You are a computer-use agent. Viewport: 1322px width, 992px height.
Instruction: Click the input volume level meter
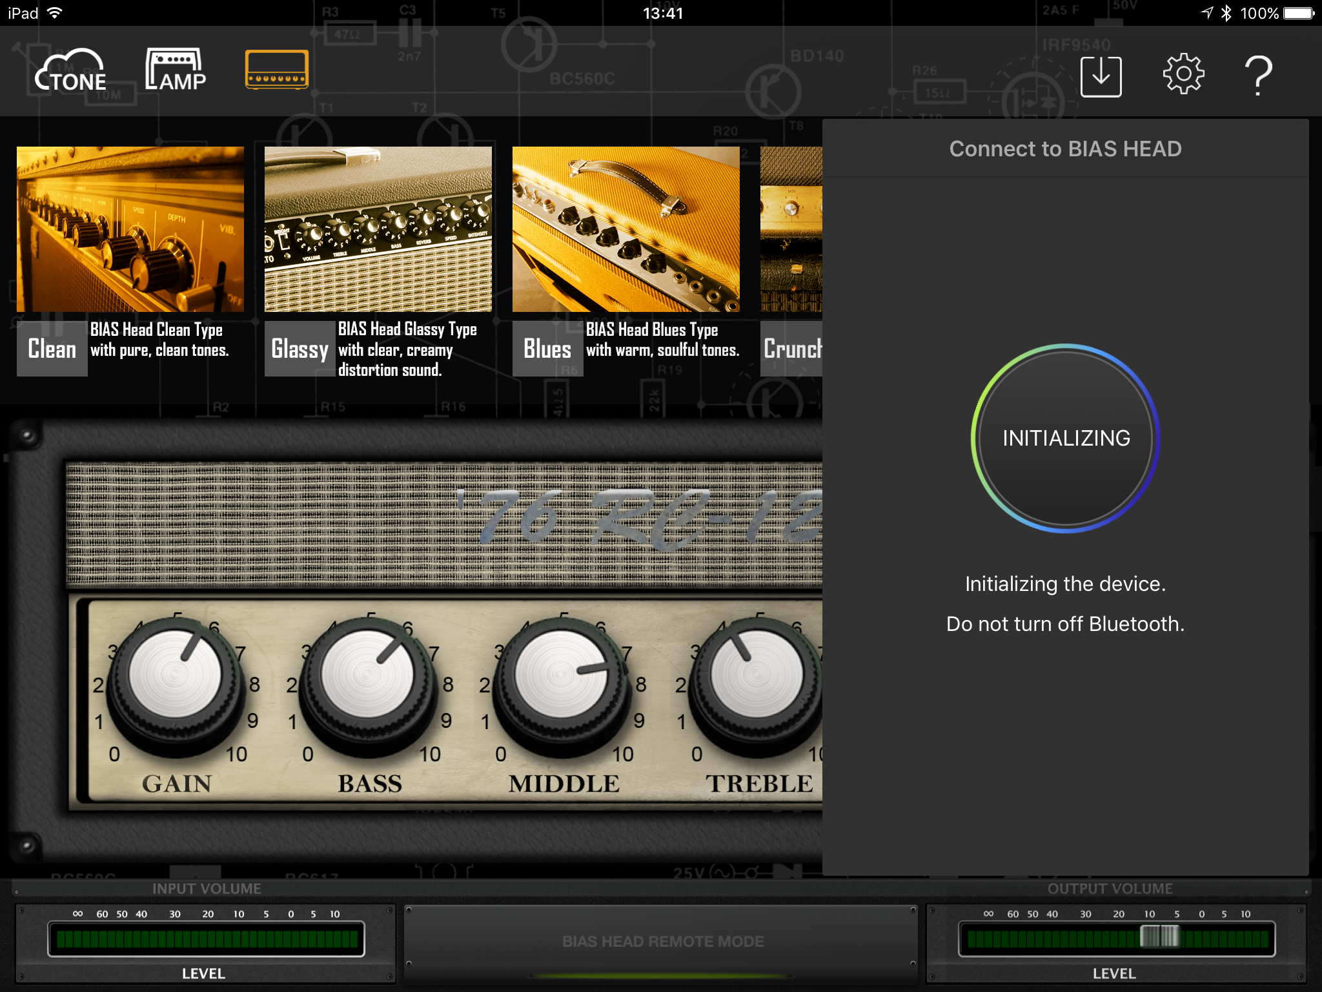(206, 939)
